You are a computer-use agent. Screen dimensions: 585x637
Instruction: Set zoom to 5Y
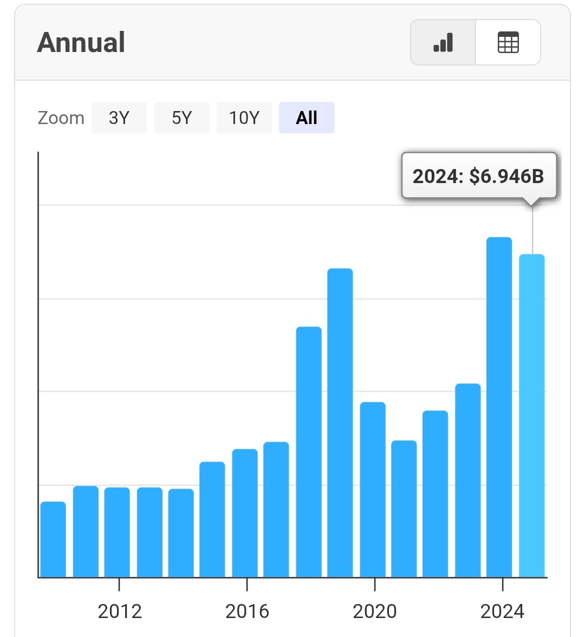coord(181,118)
